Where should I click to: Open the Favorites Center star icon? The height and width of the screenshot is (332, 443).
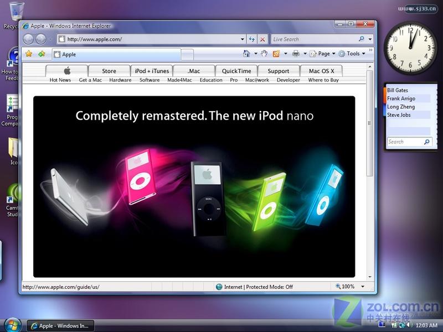[29, 54]
